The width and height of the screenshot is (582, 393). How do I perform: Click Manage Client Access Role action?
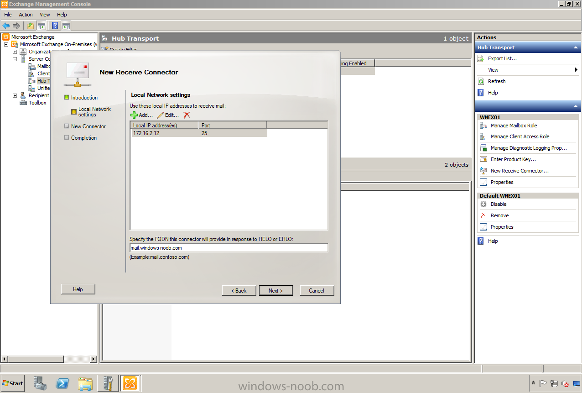point(520,136)
